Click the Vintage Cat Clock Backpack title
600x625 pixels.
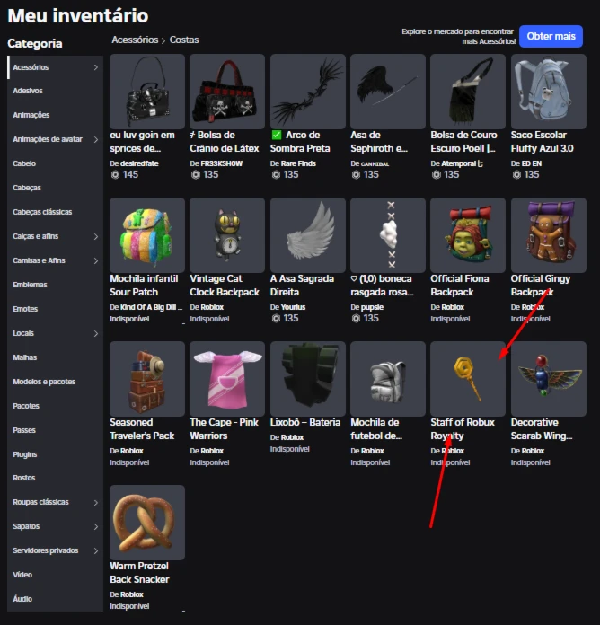click(225, 286)
